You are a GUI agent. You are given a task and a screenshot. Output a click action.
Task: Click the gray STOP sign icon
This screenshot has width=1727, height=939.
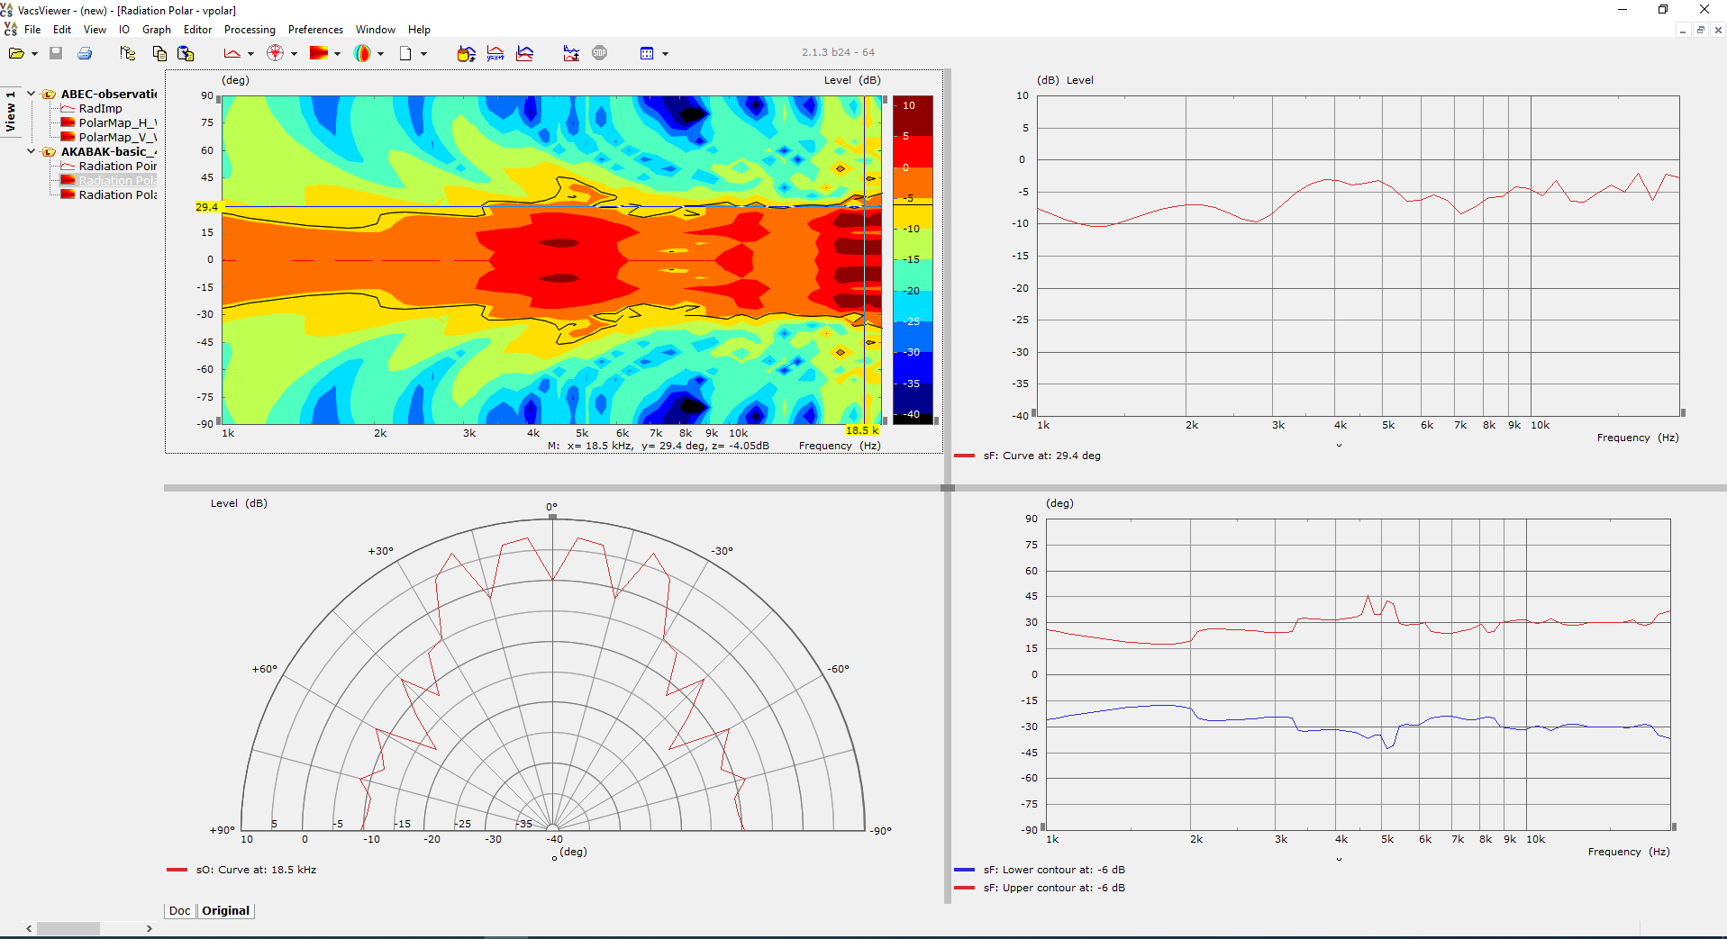(x=600, y=53)
